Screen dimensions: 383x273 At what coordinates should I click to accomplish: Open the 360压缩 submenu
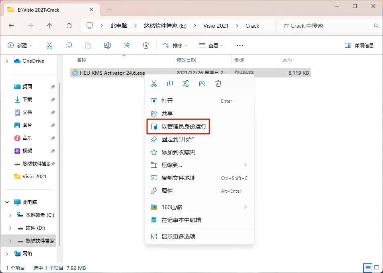tap(199, 207)
